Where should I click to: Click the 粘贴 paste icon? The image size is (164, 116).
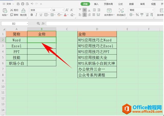[5, 10]
